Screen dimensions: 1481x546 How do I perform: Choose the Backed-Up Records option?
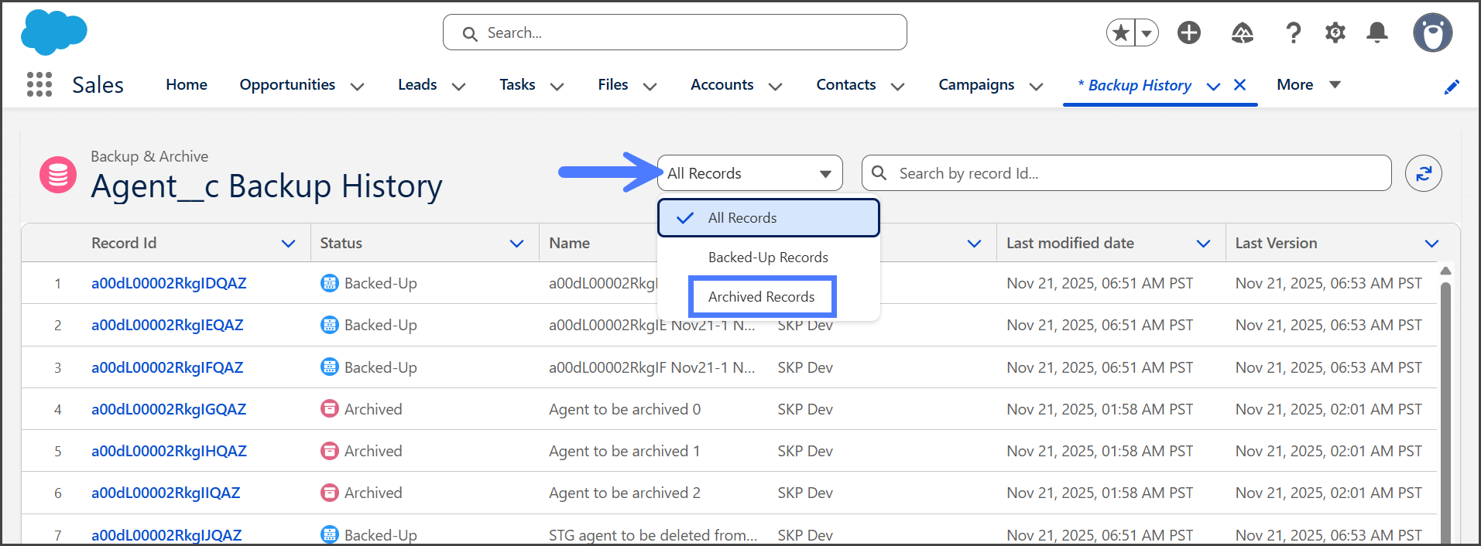(767, 258)
